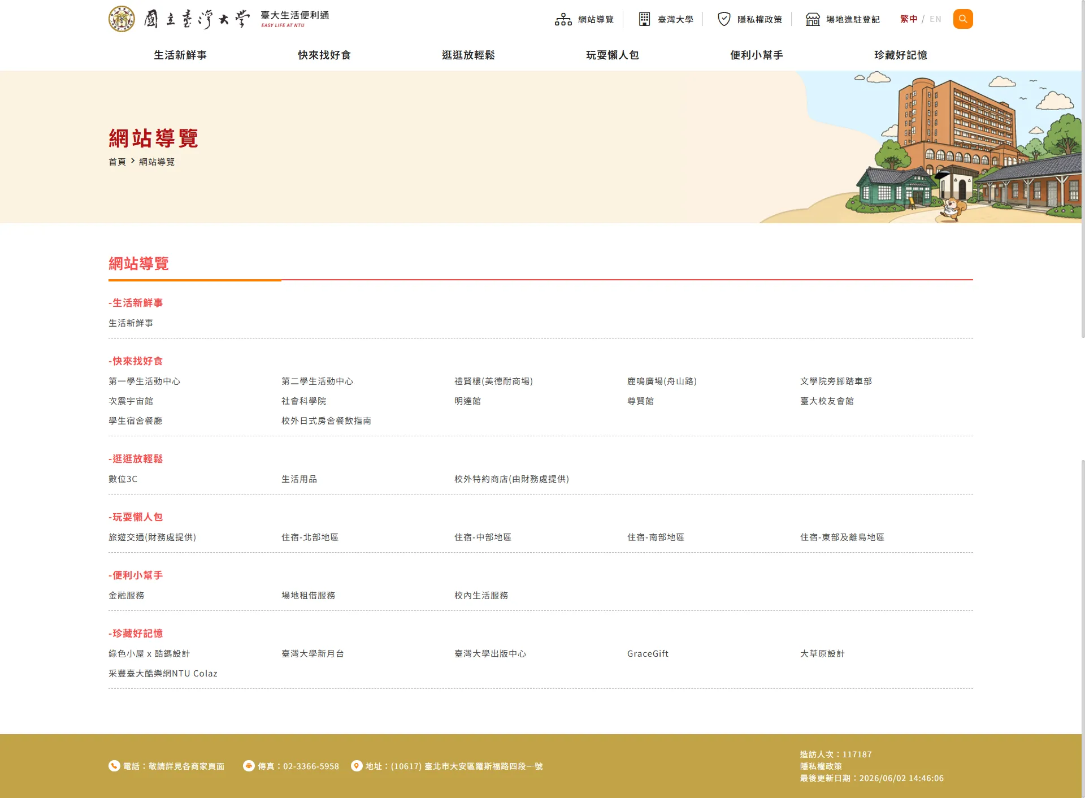
Task: Click the sitemap icon beside 網站導覽
Action: click(x=563, y=19)
